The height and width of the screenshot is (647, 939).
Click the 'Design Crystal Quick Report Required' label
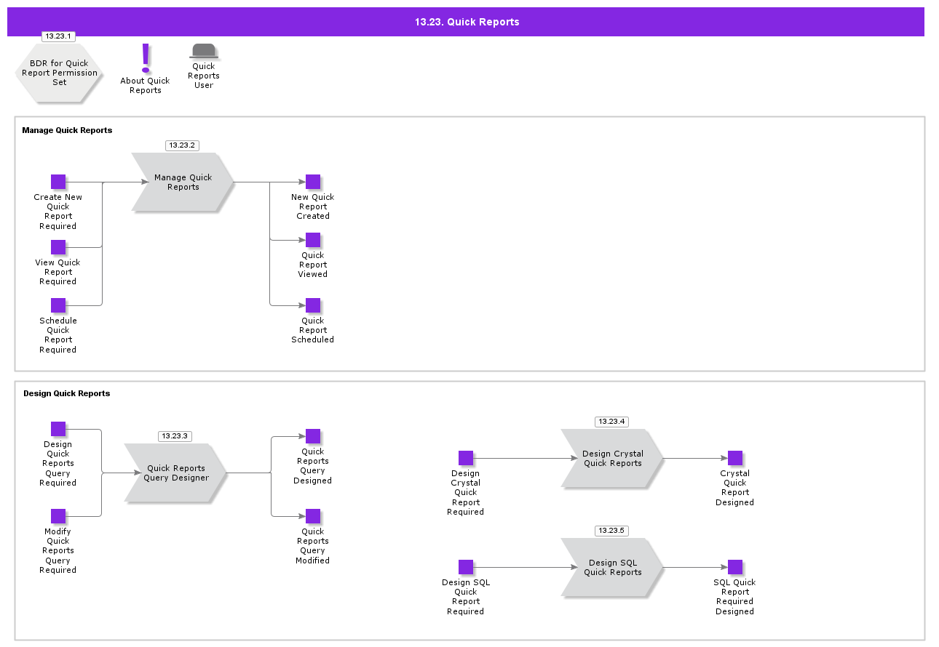[466, 493]
